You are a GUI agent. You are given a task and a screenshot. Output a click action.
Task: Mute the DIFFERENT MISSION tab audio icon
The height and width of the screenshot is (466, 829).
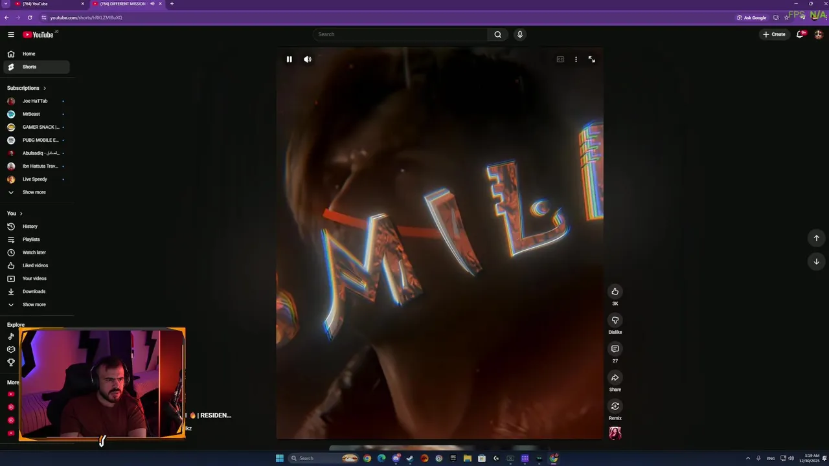(152, 4)
